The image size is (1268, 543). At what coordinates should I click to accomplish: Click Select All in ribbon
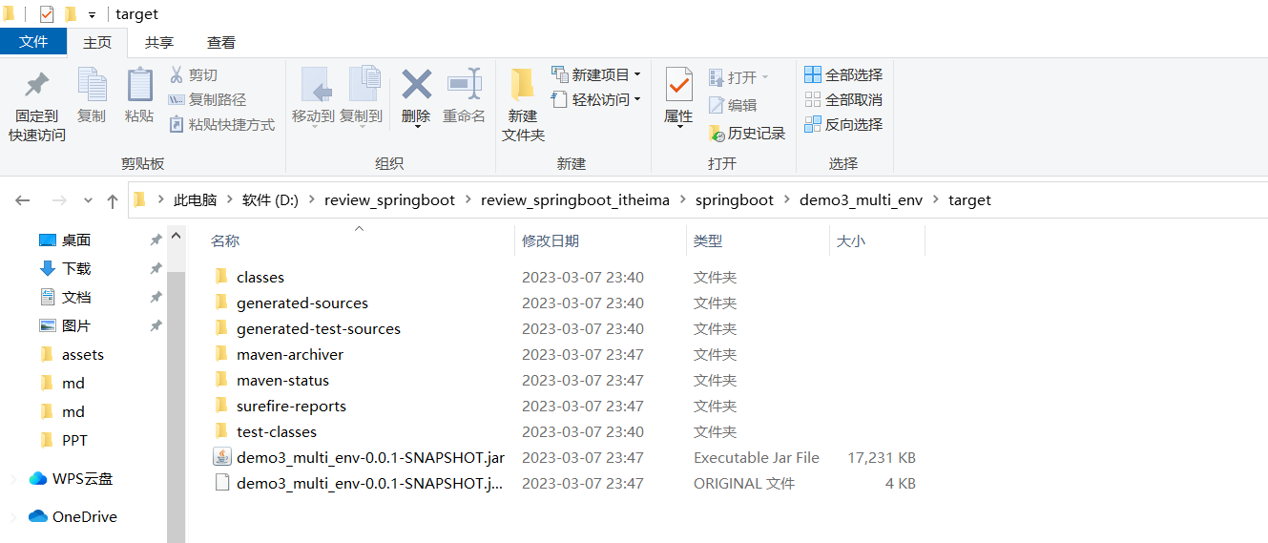(x=843, y=74)
